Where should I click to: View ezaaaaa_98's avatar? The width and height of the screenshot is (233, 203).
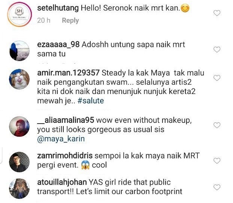19,51
